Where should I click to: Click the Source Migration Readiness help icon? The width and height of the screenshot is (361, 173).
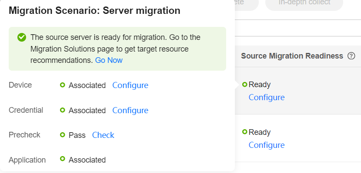click(351, 56)
